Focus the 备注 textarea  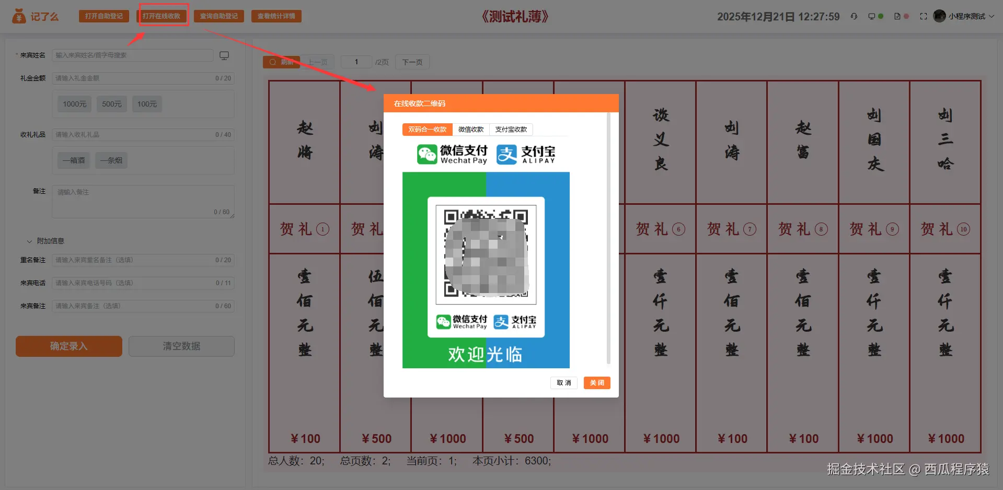(x=143, y=202)
